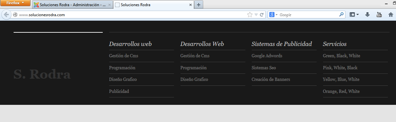The height and width of the screenshot is (122, 396).
Task: Open Programación under second Desarrollos Web column
Action: [193, 68]
